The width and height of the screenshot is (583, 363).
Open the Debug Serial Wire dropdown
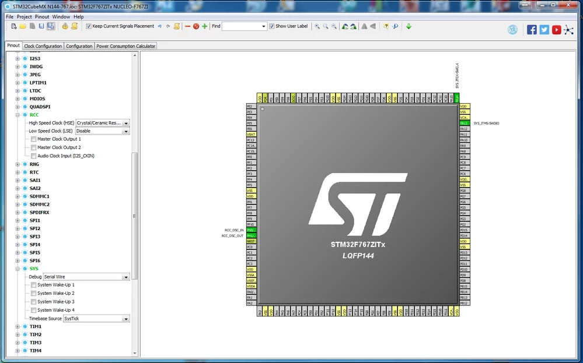(86, 277)
